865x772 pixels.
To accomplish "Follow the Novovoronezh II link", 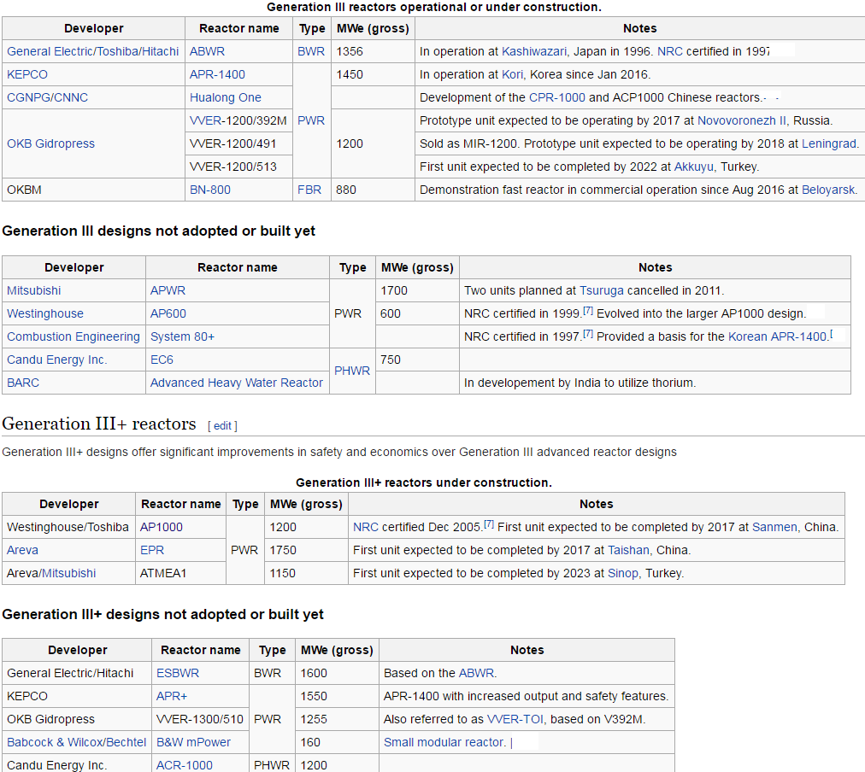I will tap(742, 120).
